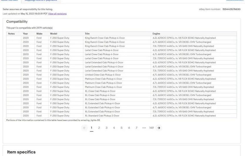245x156 pixels.
Task: Click 'XL Standard Cab Pickup 2-Door' trim cell
Action: click(x=102, y=116)
